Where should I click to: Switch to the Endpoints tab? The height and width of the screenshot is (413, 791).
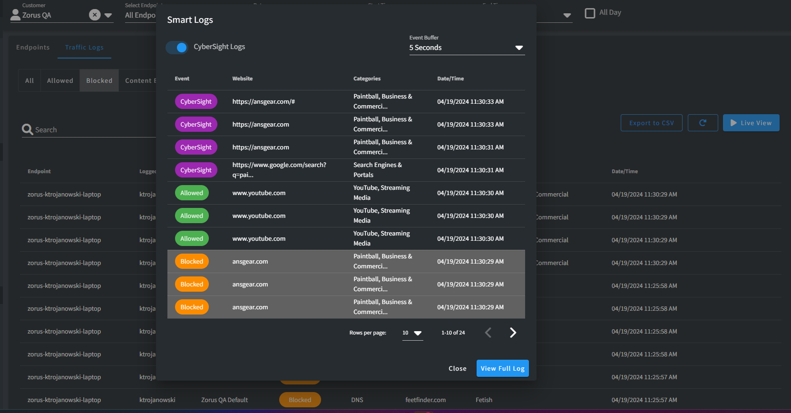33,48
